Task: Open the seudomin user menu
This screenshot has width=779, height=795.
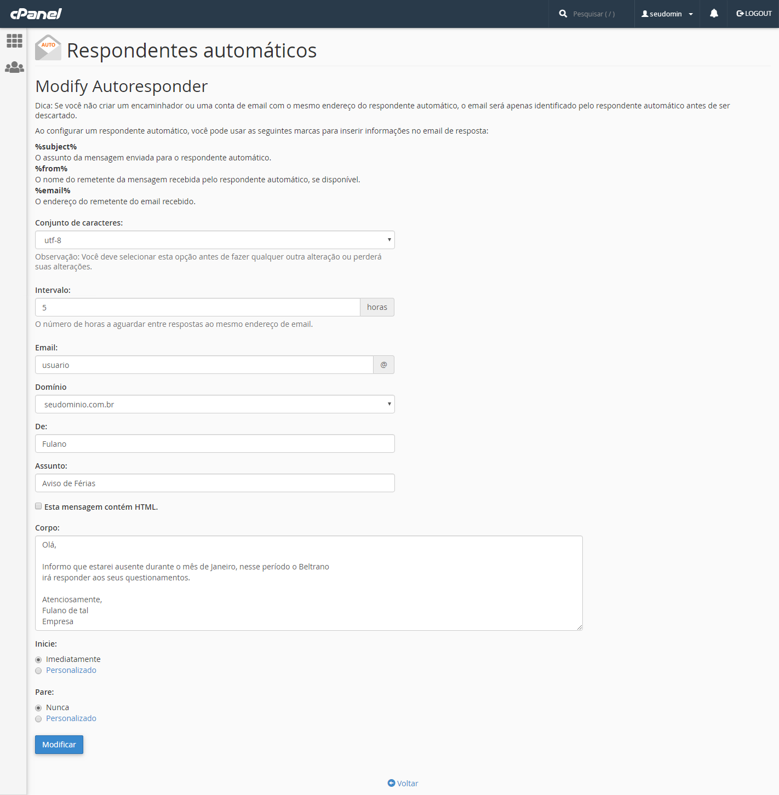Action: (667, 14)
